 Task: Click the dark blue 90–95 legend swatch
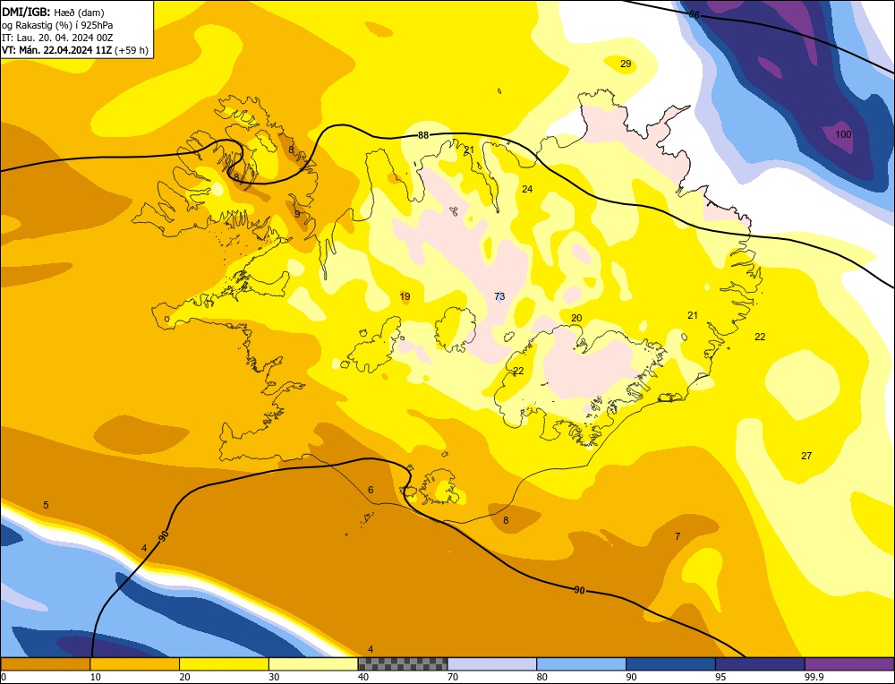coord(670,664)
